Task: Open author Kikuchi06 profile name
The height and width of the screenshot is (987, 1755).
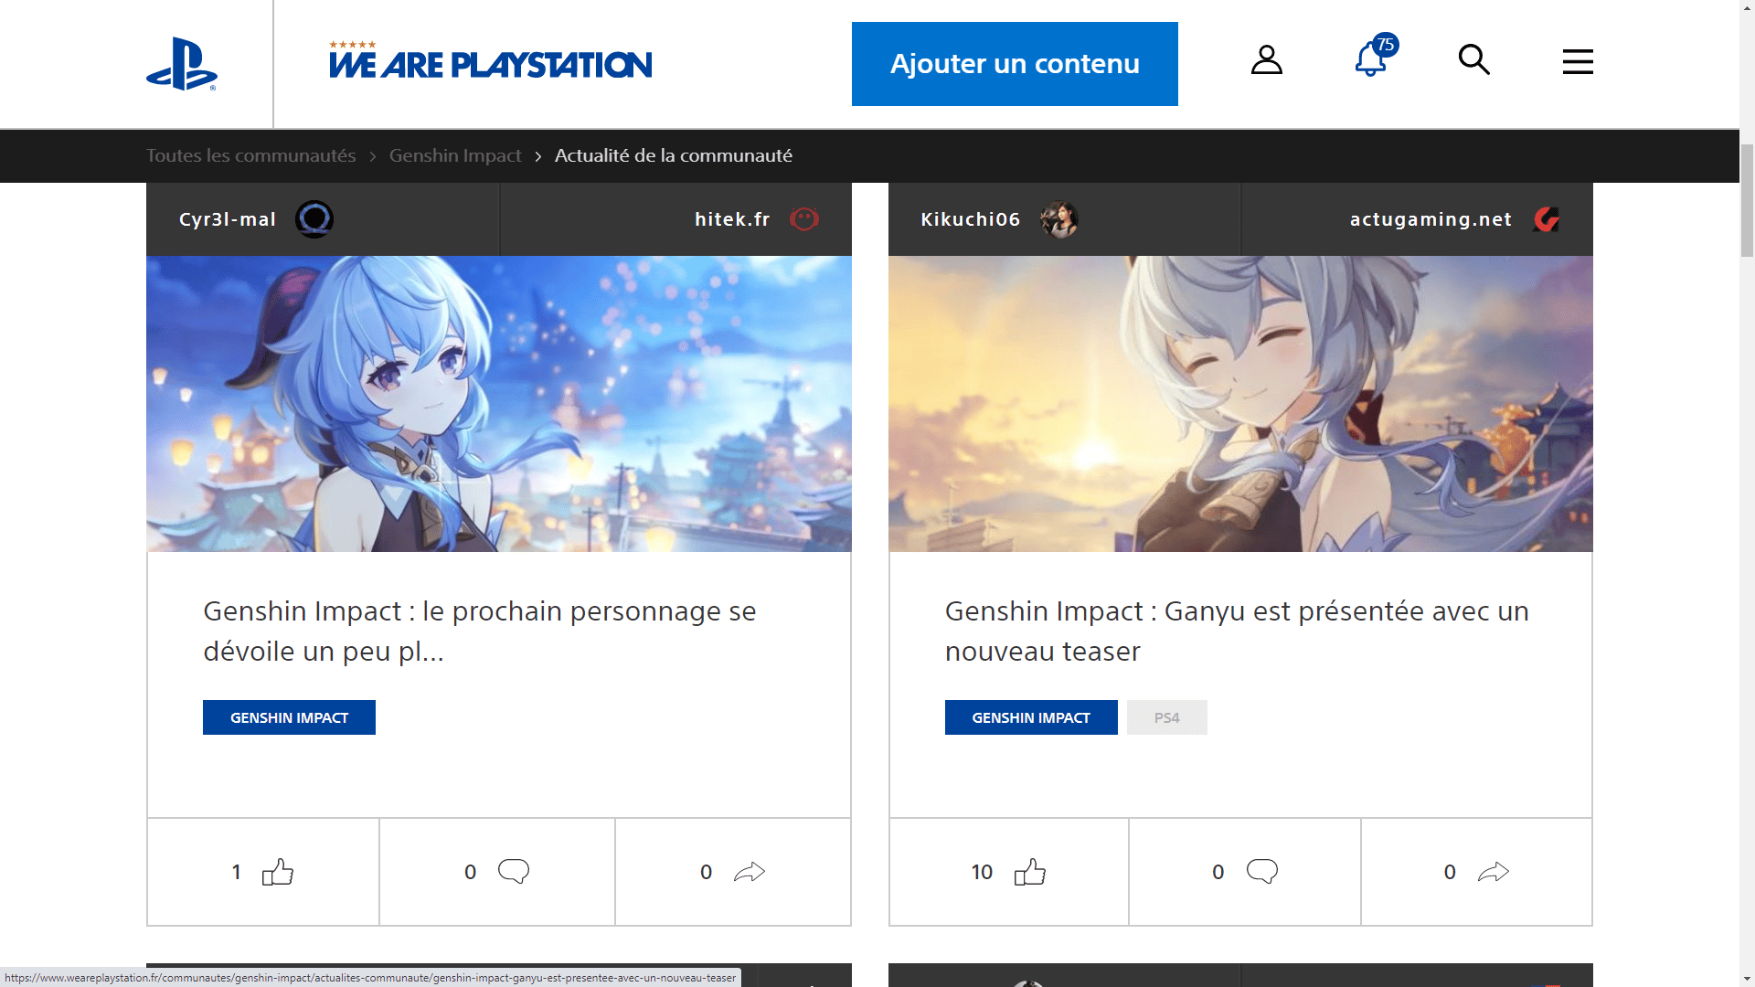Action: 971,219
